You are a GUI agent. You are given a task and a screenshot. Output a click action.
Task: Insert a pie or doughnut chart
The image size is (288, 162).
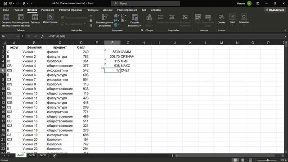(117, 25)
